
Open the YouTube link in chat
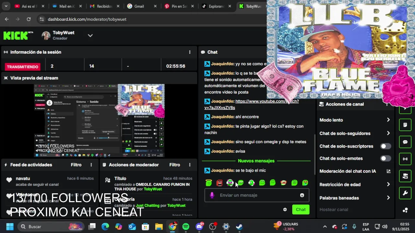[x=251, y=104]
